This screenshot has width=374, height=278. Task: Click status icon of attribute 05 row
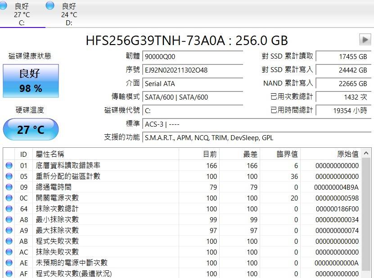click(9, 177)
